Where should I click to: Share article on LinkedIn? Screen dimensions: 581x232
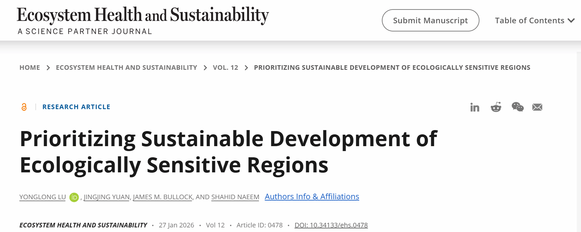click(x=475, y=107)
